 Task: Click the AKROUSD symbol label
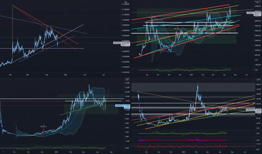click(x=117, y=43)
